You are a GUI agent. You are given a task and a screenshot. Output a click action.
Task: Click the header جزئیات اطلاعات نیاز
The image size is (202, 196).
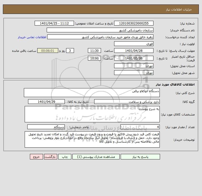pos(179,9)
